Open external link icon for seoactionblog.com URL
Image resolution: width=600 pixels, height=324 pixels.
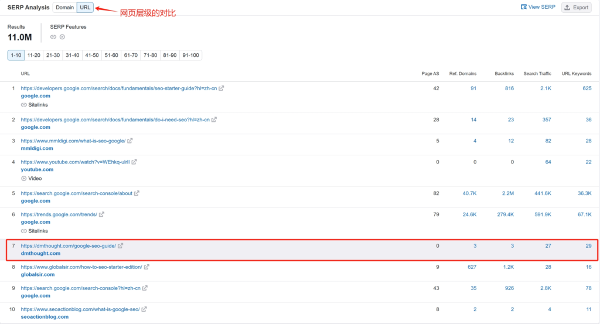pos(144,309)
